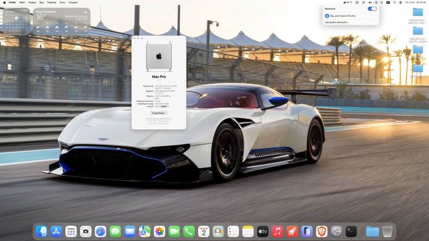This screenshot has height=241, width=429.
Task: Open the Mail app in the Dock
Action: coord(130,232)
